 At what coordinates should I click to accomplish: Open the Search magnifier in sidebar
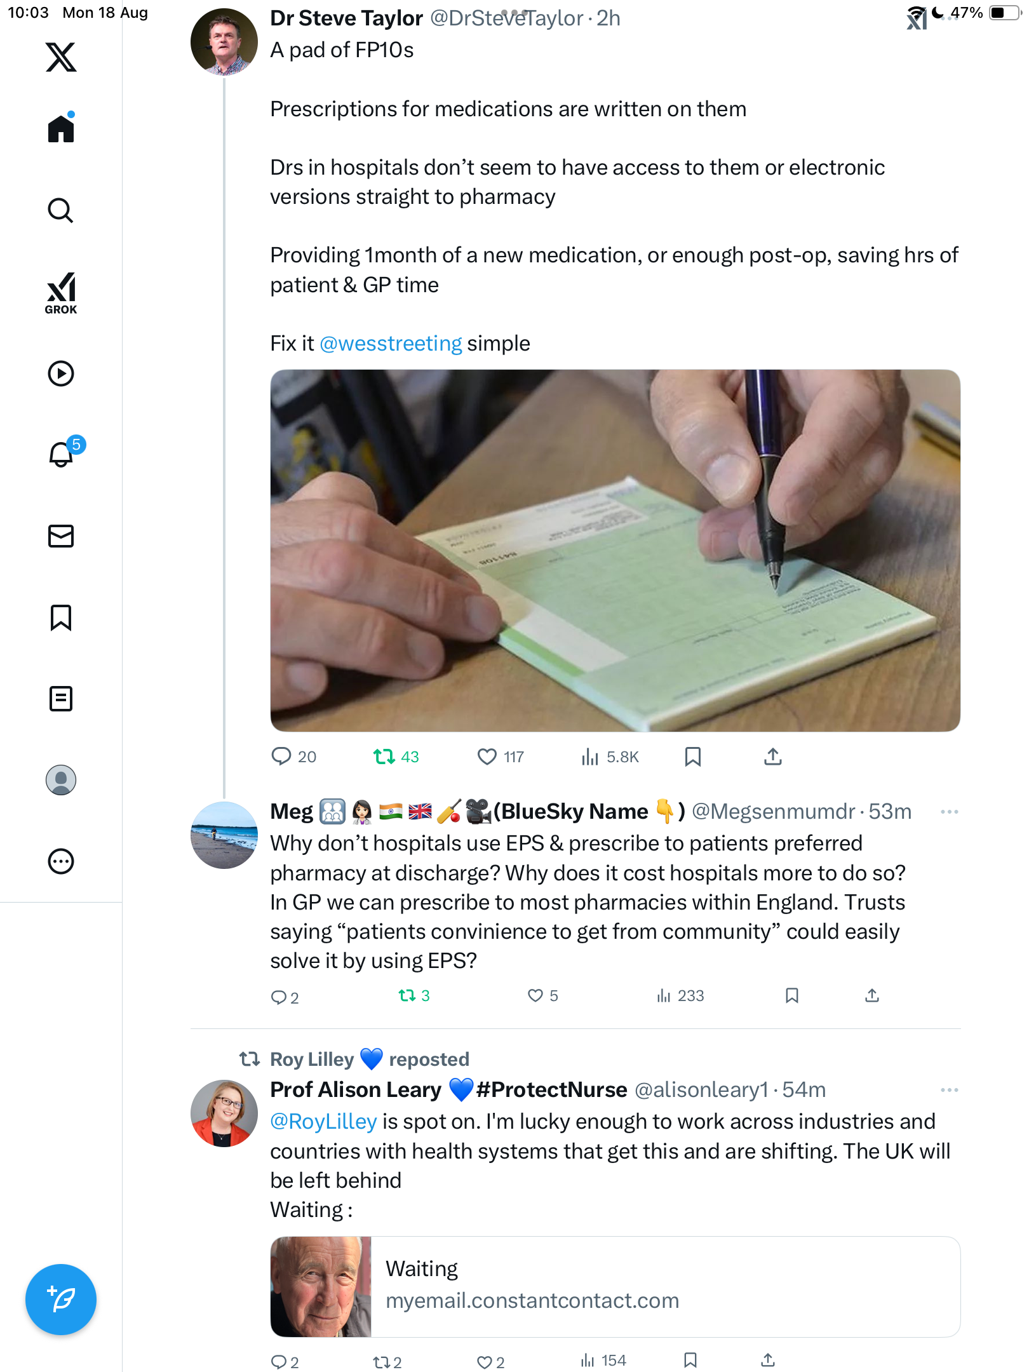61,210
